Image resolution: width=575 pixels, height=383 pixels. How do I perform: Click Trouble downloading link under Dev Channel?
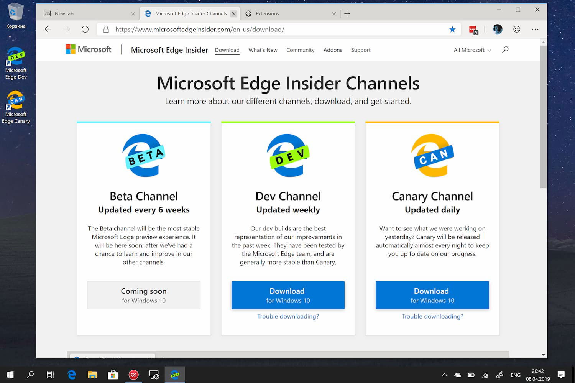[x=288, y=316]
